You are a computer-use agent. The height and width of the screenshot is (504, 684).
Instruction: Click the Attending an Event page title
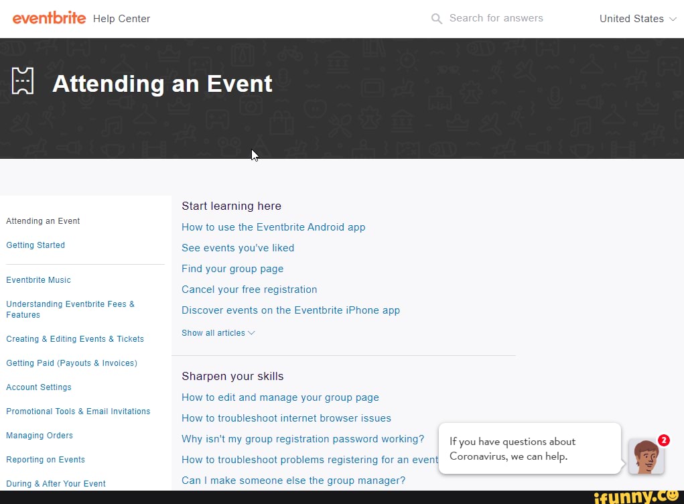[162, 84]
